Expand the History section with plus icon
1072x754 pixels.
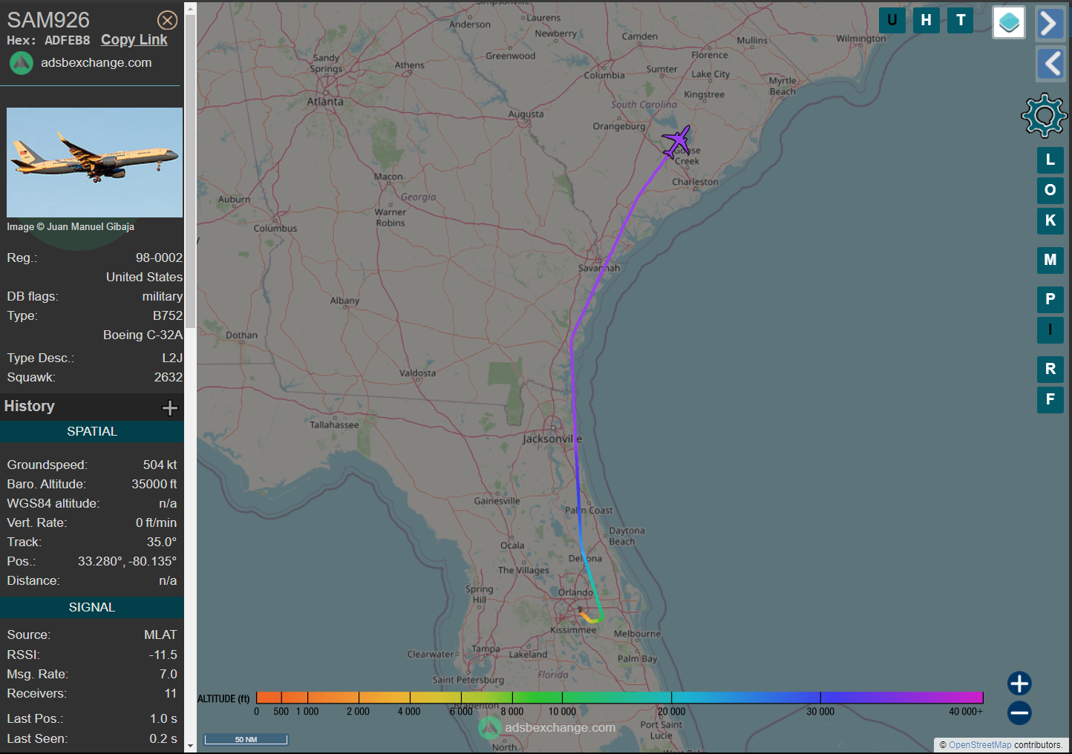point(170,407)
